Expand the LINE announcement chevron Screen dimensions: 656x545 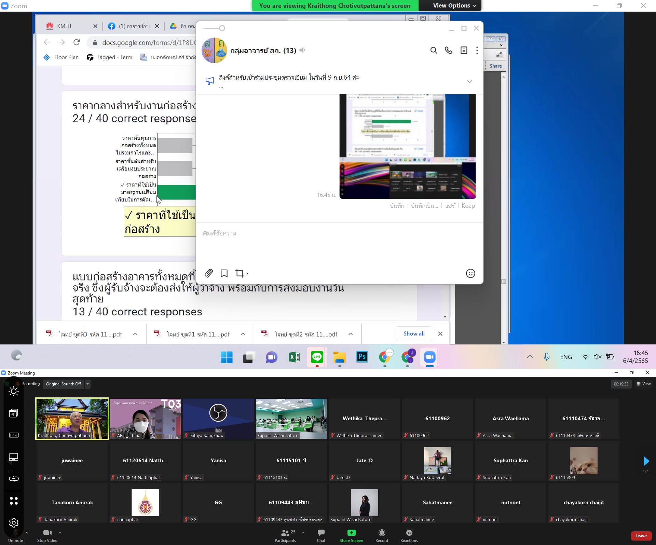pyautogui.click(x=469, y=81)
